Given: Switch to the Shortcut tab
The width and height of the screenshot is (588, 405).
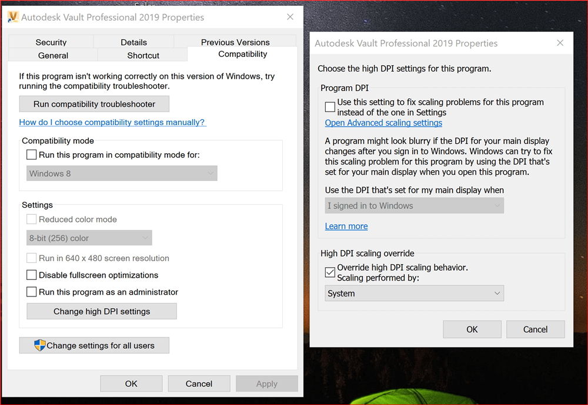Looking at the screenshot, I should coord(143,55).
